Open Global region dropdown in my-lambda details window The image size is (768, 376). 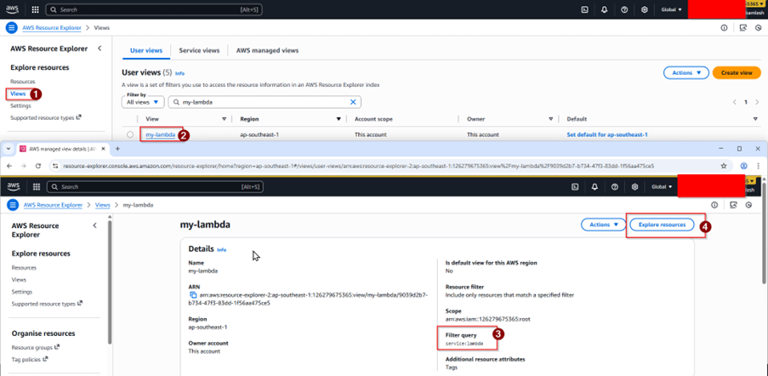pyautogui.click(x=662, y=186)
